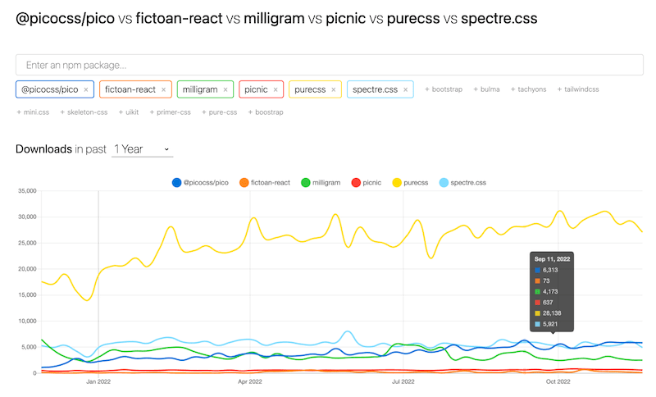Remove milligram package using x icon
This screenshot has width=656, height=397.
pyautogui.click(x=225, y=89)
